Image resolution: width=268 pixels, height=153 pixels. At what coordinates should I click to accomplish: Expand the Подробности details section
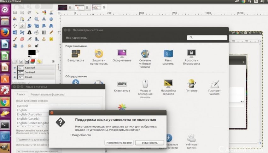[81, 135]
